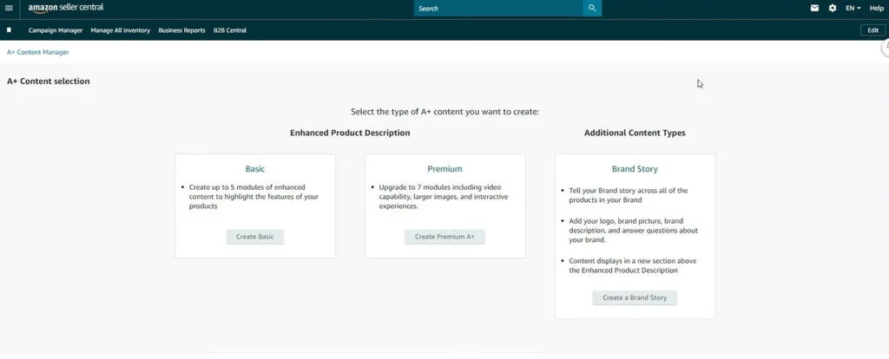The image size is (889, 359).
Task: Click the Create a Brand Story button
Action: 635,297
